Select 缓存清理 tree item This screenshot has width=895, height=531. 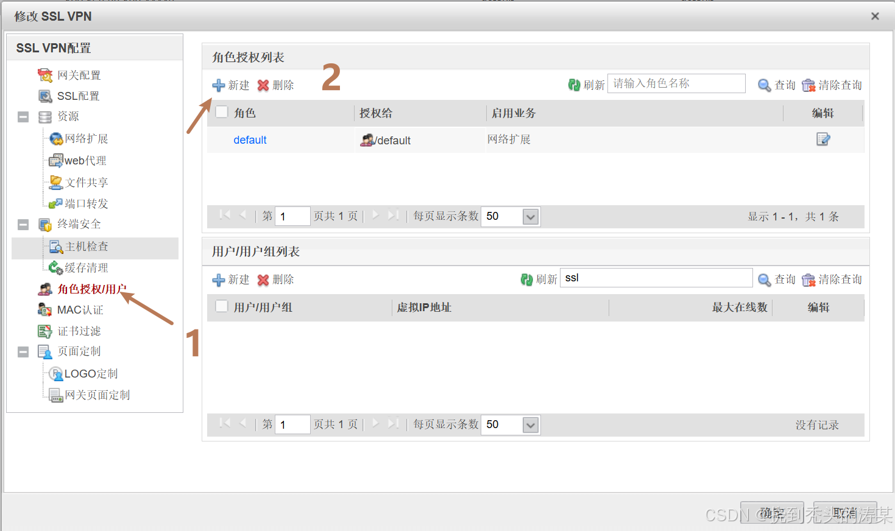87,268
